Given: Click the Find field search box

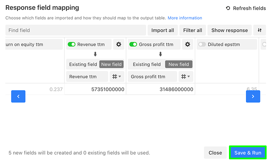Looking at the screenshot, I should pos(76,30).
